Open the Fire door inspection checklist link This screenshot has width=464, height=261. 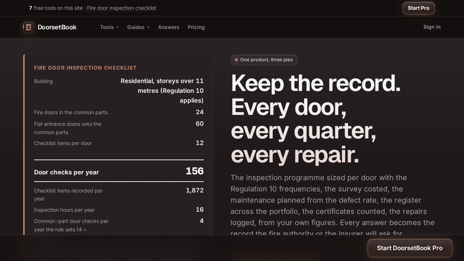(121, 8)
